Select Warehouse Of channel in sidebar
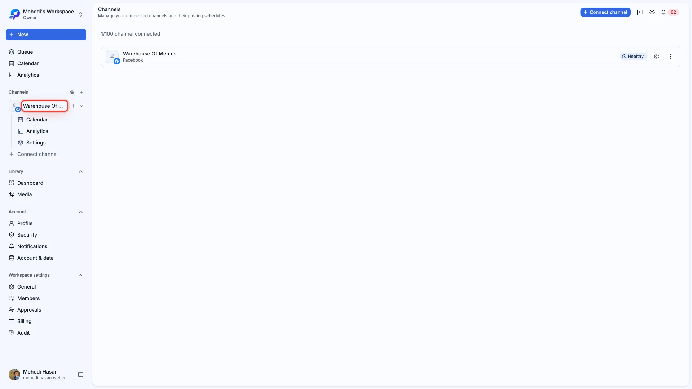The height and width of the screenshot is (389, 692). (x=44, y=106)
